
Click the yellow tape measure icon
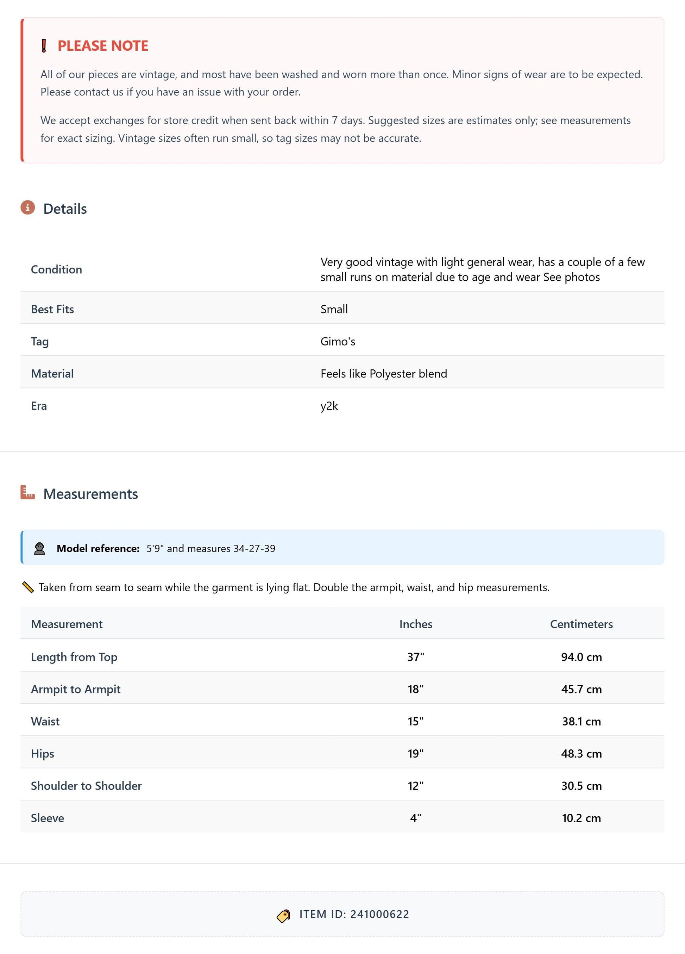pyautogui.click(x=28, y=587)
